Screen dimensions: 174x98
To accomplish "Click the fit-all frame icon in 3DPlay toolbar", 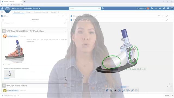I will [120, 90].
